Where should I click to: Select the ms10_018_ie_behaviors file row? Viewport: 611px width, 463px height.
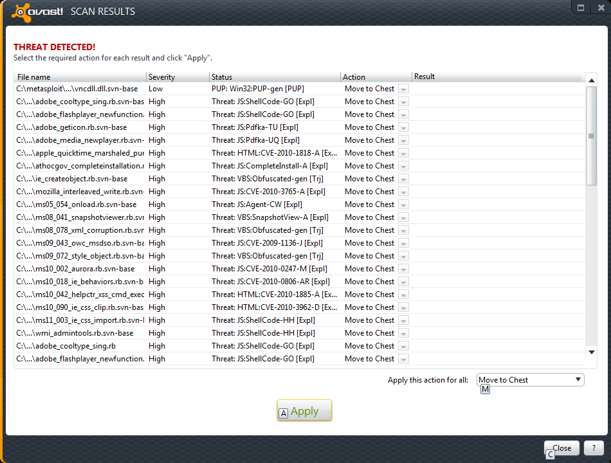(x=299, y=282)
